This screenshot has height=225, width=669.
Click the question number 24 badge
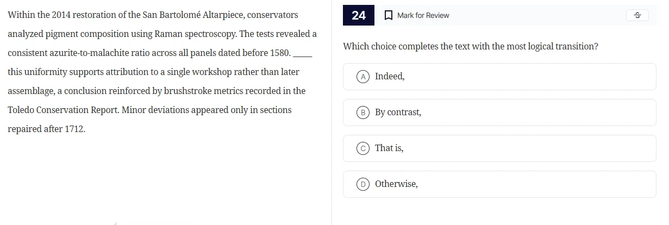(359, 15)
